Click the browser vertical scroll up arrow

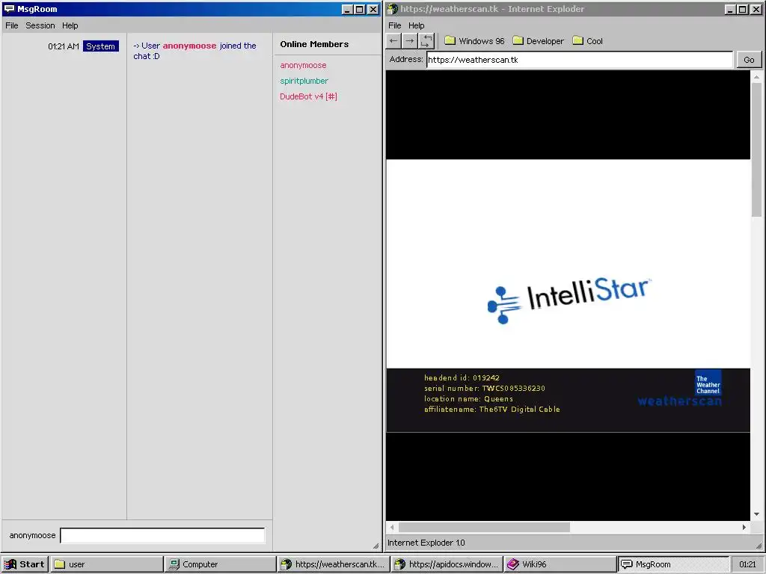[x=756, y=77]
